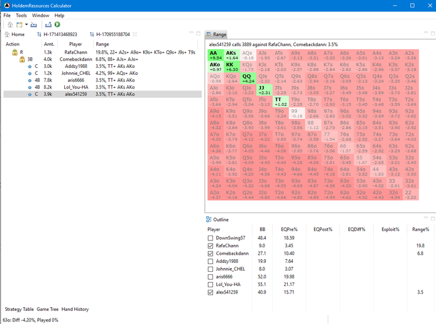The height and width of the screenshot is (324, 436).
Task: Open the Hand History tab at the bottom
Action: 75,309
